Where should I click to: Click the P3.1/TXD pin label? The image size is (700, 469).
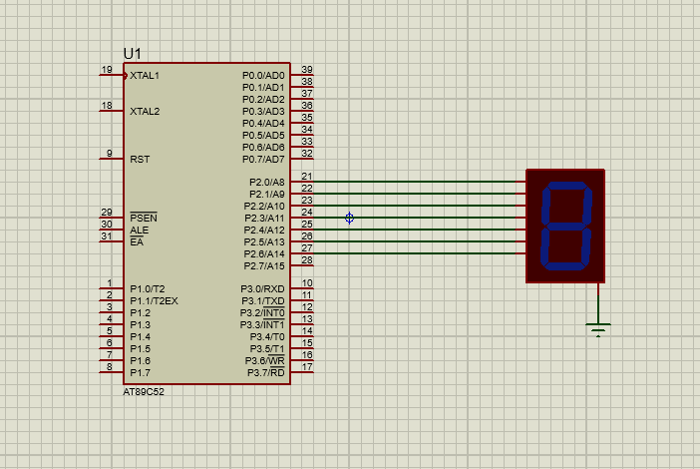tap(263, 301)
